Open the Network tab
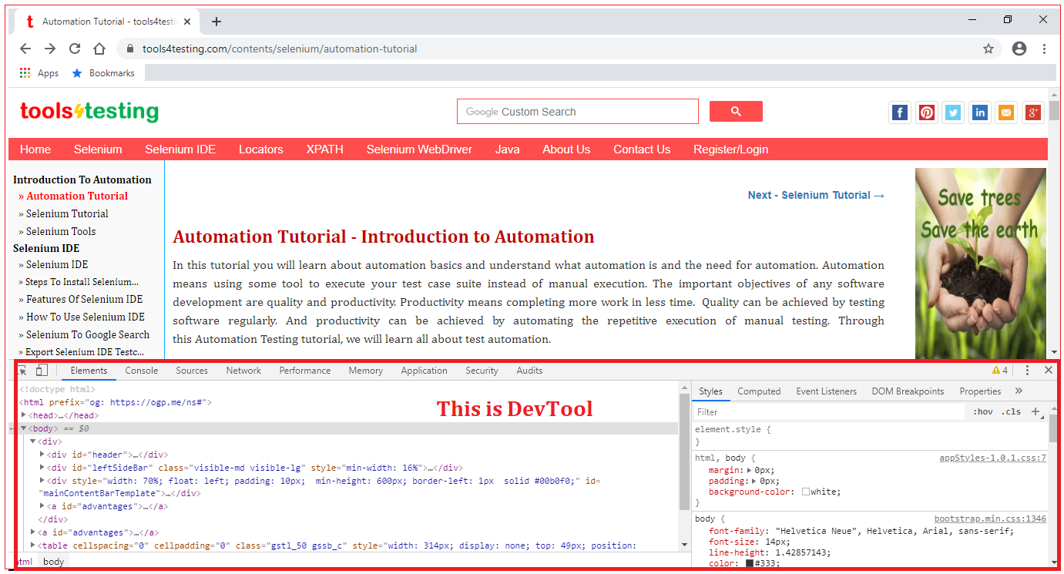 tap(243, 371)
